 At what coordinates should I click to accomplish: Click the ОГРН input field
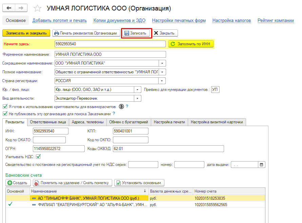click(59, 149)
